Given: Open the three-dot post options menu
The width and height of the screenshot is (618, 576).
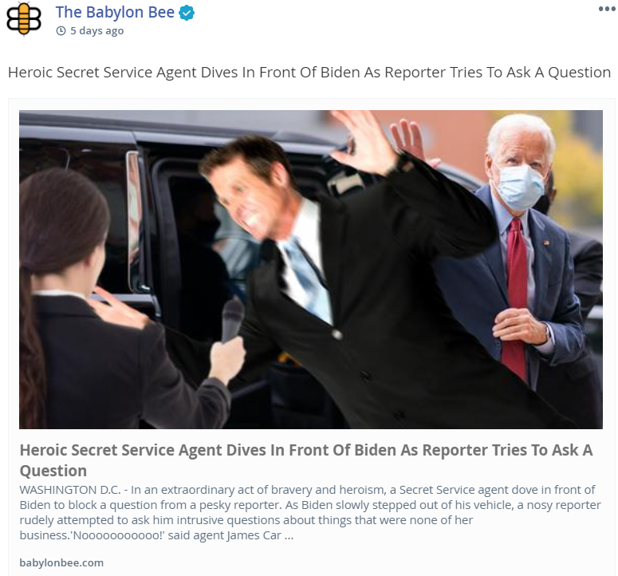Looking at the screenshot, I should point(607,9).
